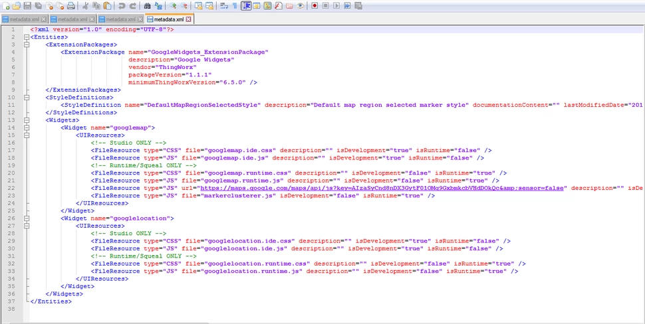Click the minimumThingWorxVersion "6.5.0" value

tap(231, 82)
